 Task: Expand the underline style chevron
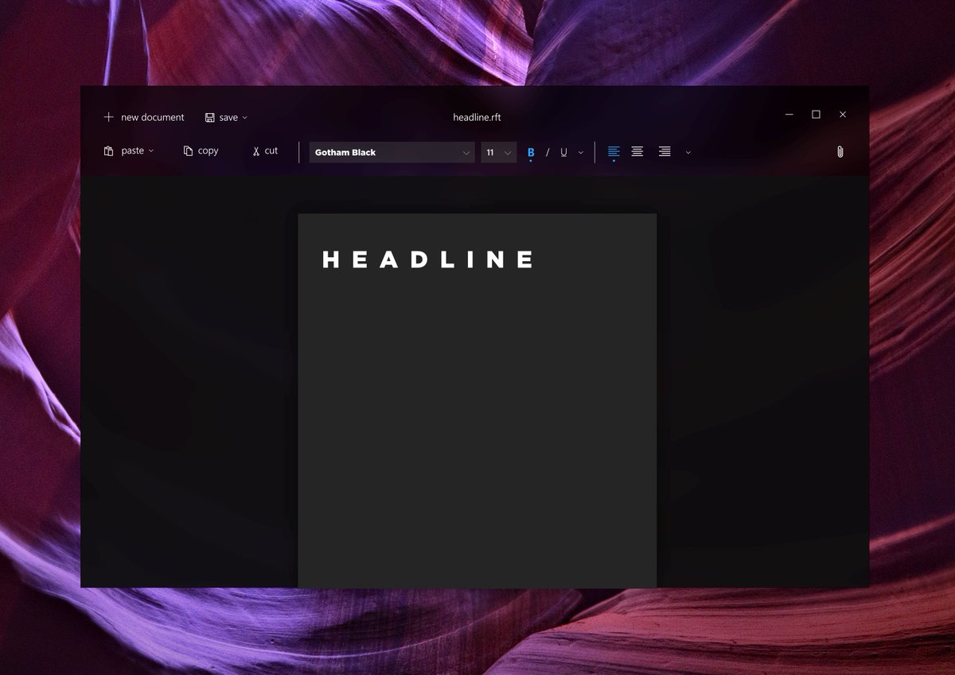point(580,152)
